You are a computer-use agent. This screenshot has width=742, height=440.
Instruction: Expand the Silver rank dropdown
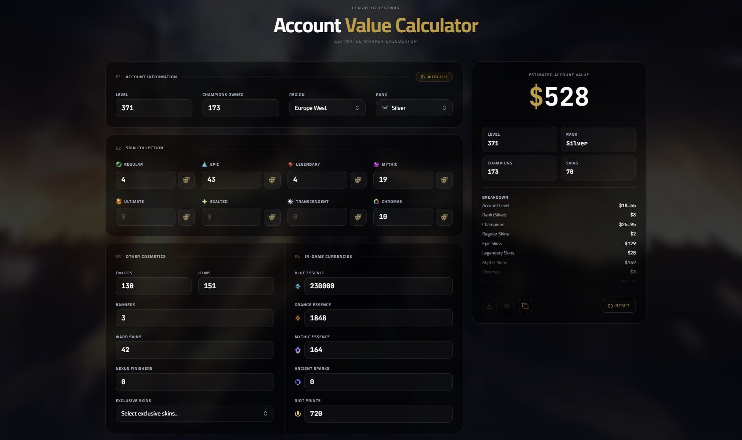pos(414,108)
